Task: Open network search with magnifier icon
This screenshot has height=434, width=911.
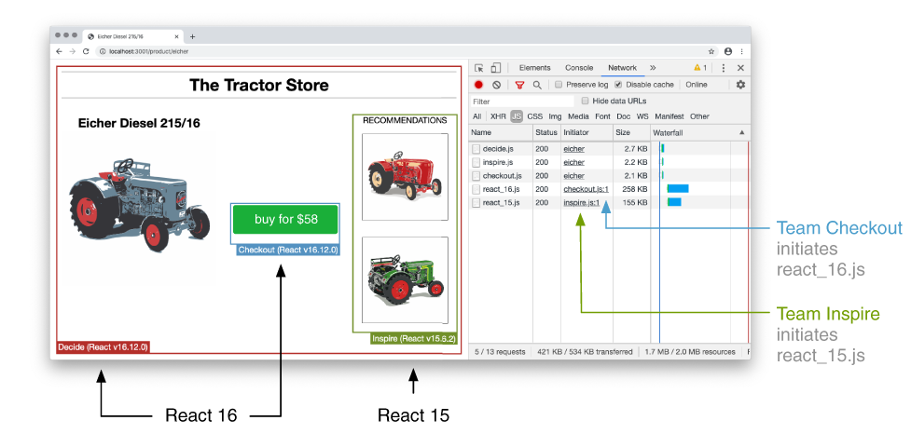Action: click(537, 85)
